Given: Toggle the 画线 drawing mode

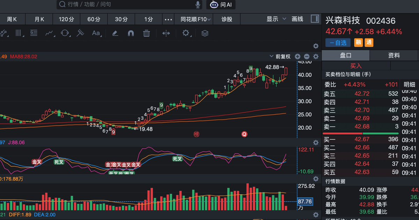Looking at the screenshot, I should (x=297, y=19).
